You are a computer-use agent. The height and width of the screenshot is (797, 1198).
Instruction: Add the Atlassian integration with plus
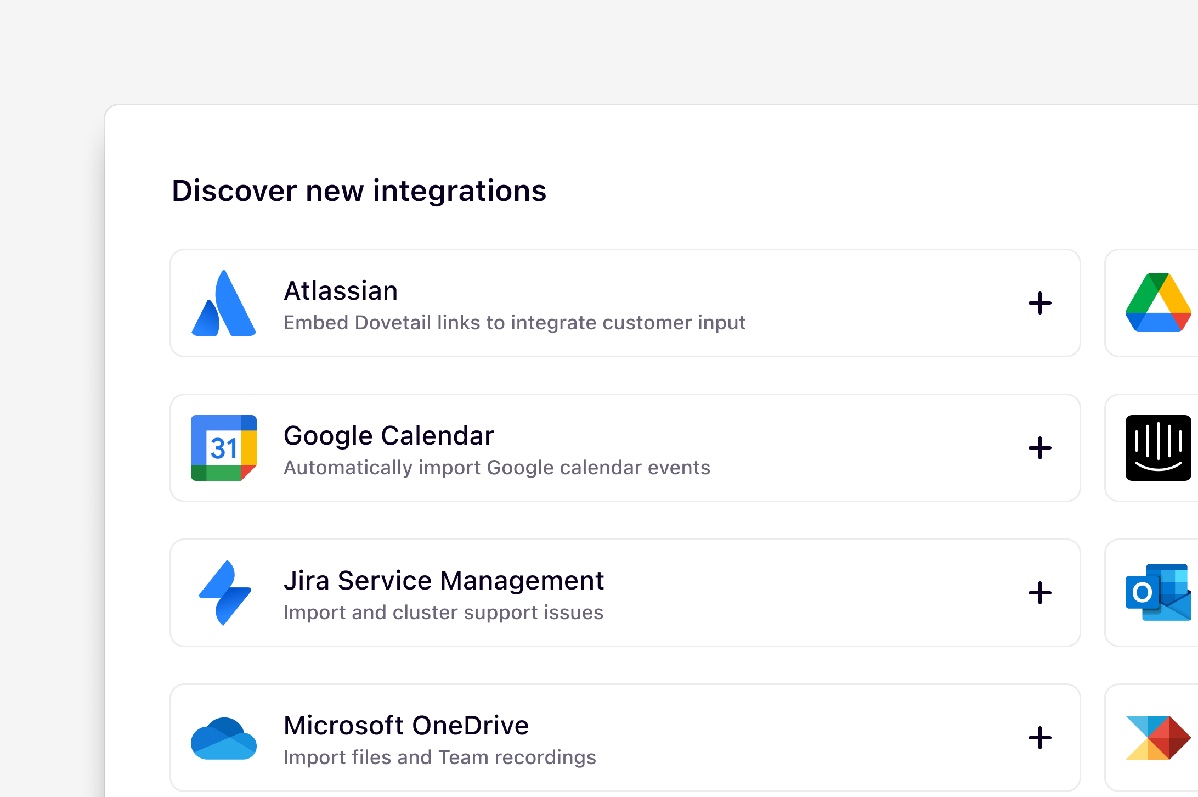(1039, 303)
